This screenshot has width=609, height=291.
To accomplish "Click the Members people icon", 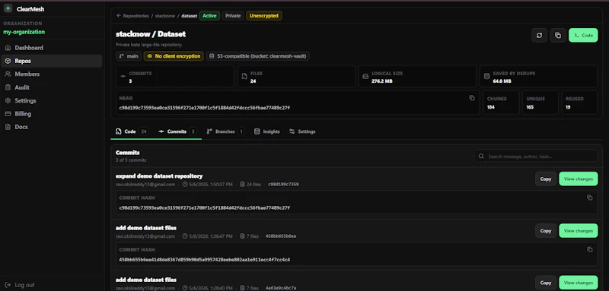I will [8, 74].
